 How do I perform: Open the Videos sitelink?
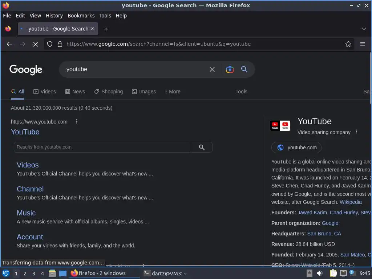click(x=28, y=165)
